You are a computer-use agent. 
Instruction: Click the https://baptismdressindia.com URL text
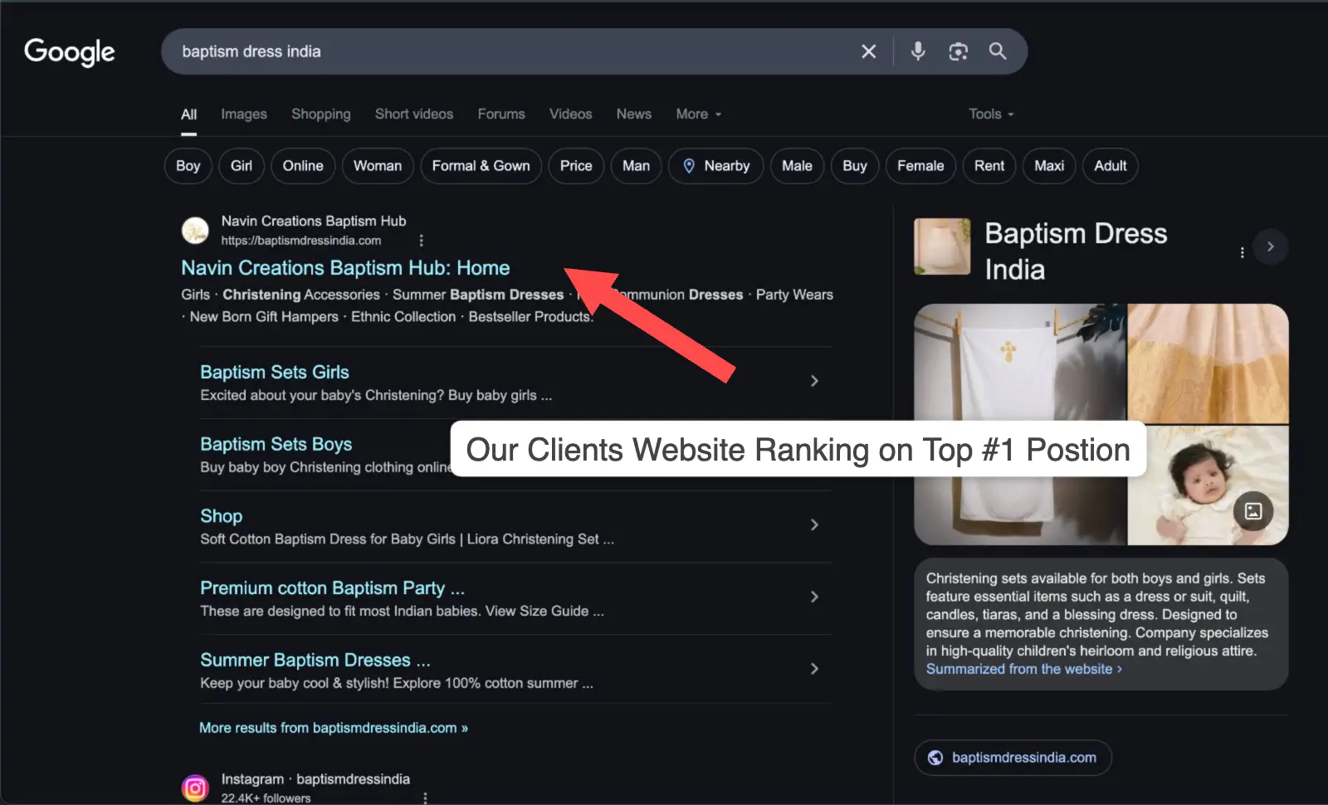click(301, 241)
